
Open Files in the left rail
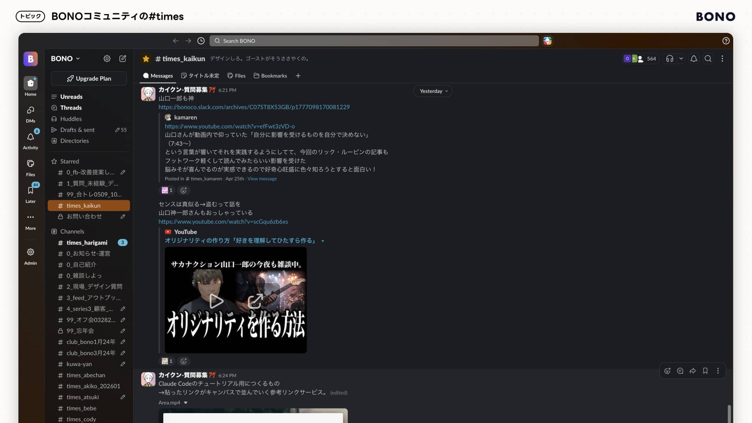pyautogui.click(x=31, y=168)
